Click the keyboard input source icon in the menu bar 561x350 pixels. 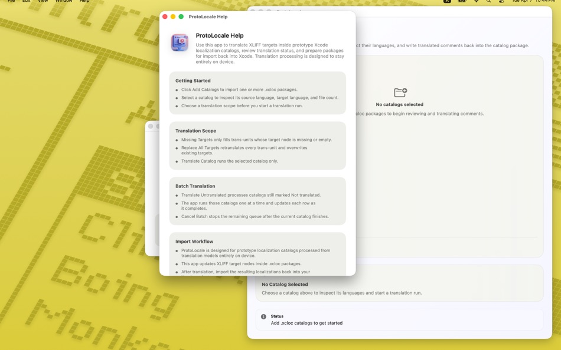448,2
